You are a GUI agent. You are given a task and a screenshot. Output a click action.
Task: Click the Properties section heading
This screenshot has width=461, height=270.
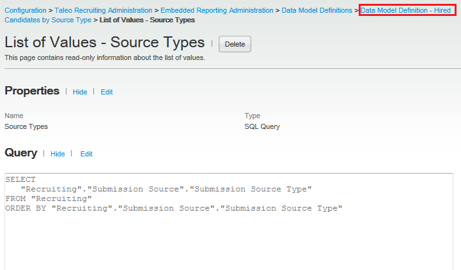coord(32,91)
